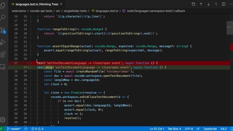Click the Open File icon in editor toolbar
This screenshot has width=233, height=131.
pyautogui.click(x=193, y=4)
